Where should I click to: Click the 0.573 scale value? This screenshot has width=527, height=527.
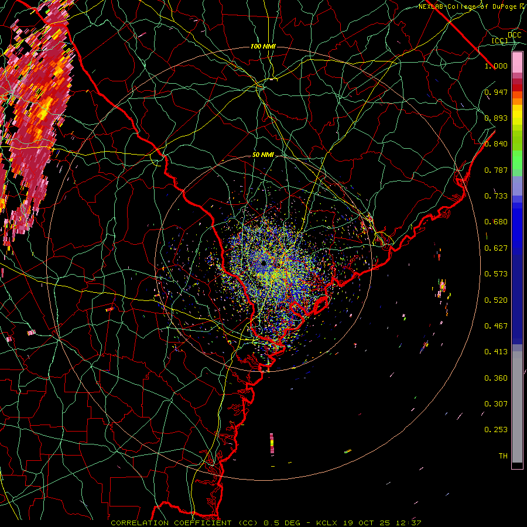[496, 274]
